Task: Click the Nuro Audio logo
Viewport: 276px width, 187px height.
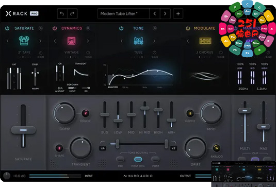Action: click(x=138, y=176)
